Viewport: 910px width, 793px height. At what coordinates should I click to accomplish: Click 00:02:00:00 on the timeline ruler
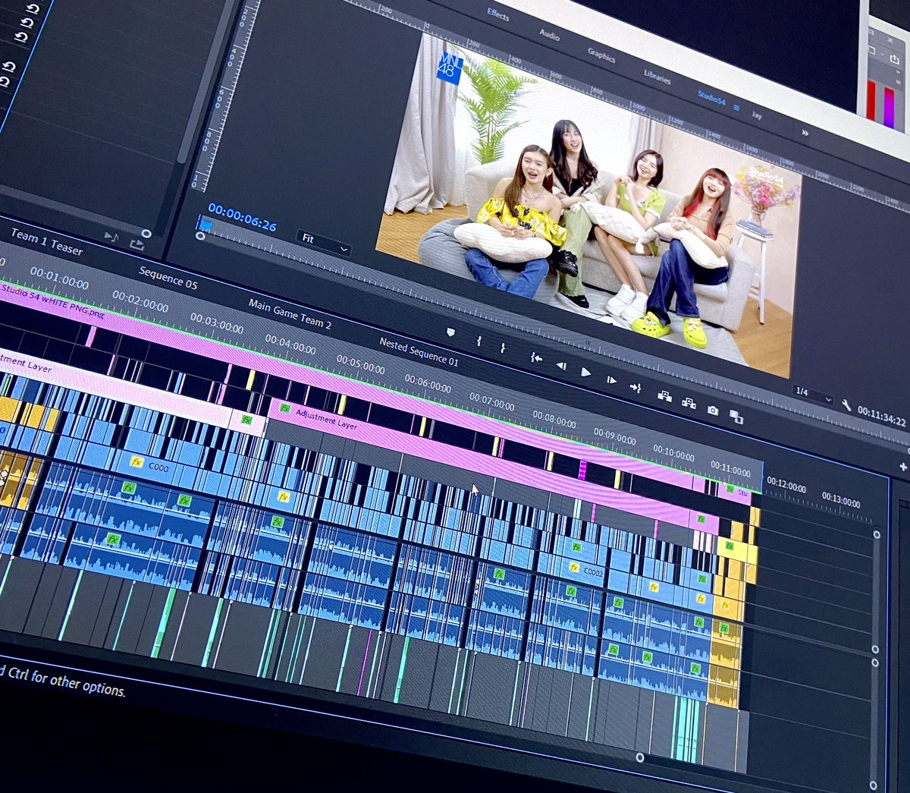140,301
